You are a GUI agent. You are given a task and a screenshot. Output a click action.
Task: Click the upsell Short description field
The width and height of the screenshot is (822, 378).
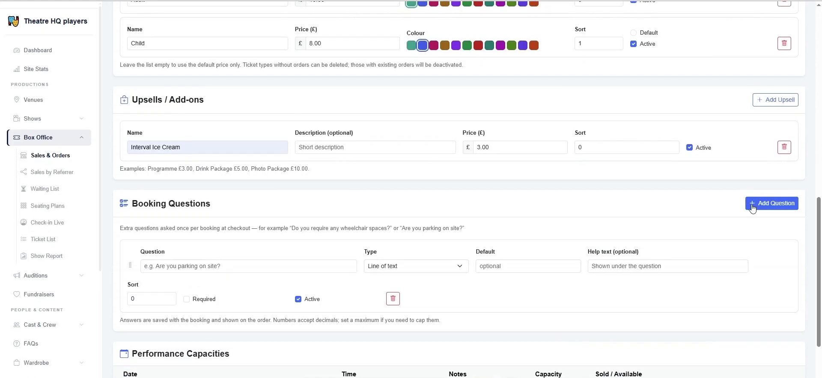click(375, 147)
